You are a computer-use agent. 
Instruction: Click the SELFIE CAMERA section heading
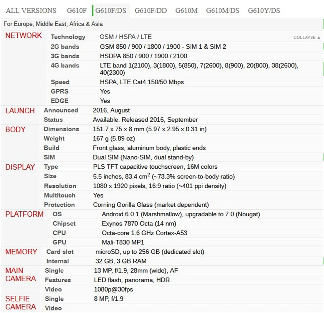click(x=21, y=303)
